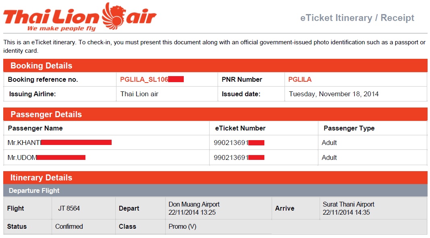Click the Itinerary Details section header
The width and height of the screenshot is (430, 238).
[215, 178]
